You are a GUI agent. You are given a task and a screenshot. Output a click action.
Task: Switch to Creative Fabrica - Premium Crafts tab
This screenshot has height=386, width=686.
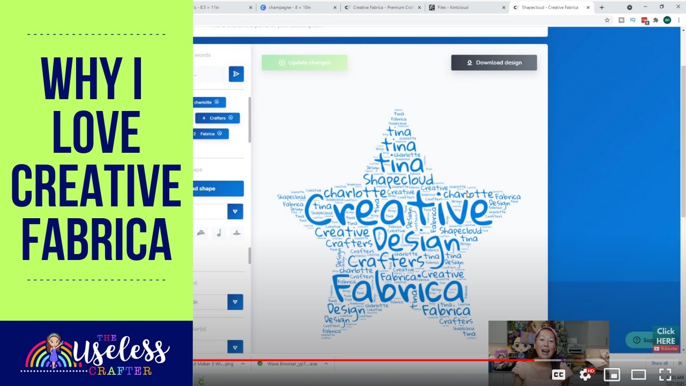click(x=383, y=8)
